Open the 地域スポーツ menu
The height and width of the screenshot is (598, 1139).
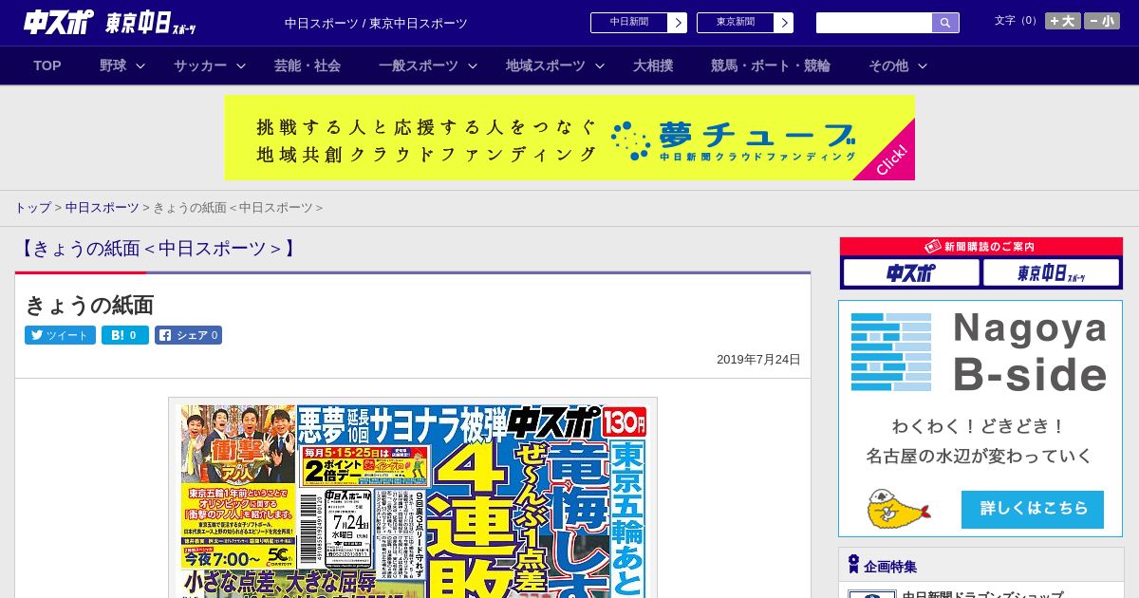coord(546,65)
